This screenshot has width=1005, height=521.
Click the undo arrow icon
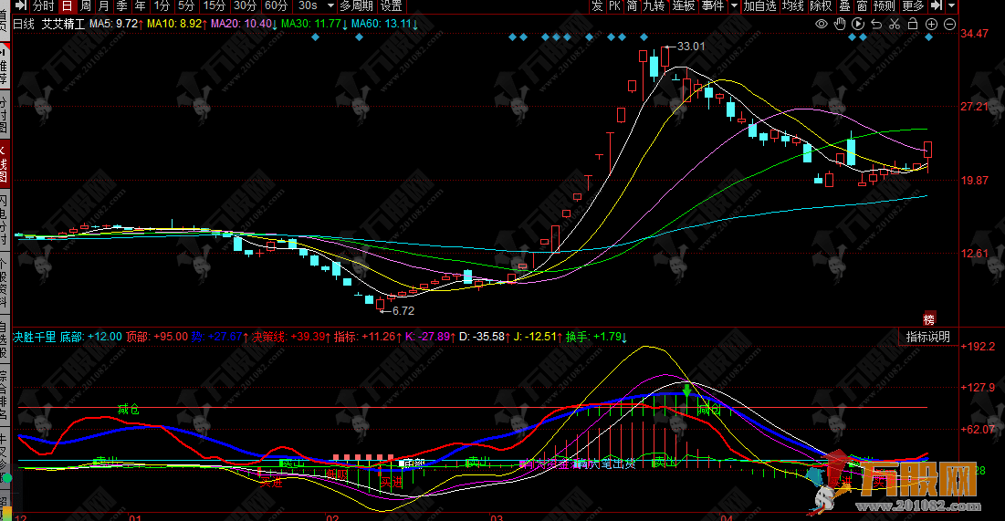[x=876, y=24]
